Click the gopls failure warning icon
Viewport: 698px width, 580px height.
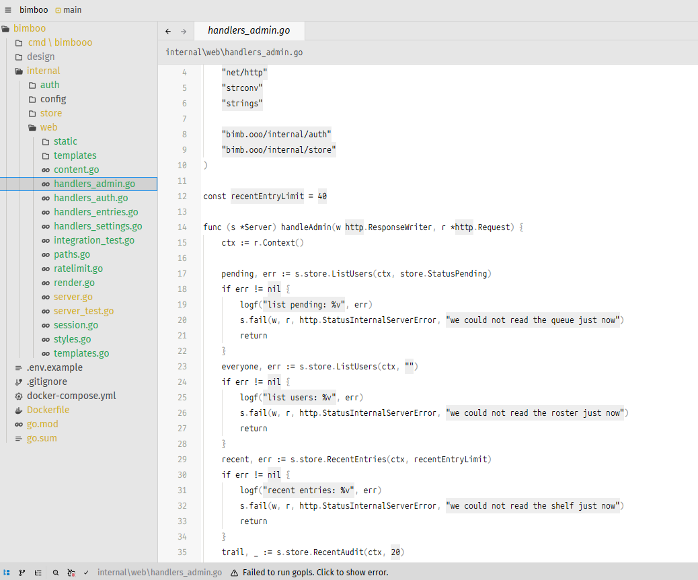234,573
